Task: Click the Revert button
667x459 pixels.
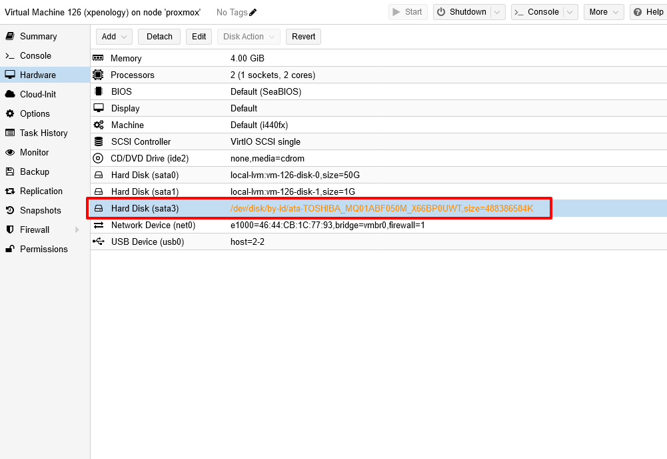Action: 303,37
